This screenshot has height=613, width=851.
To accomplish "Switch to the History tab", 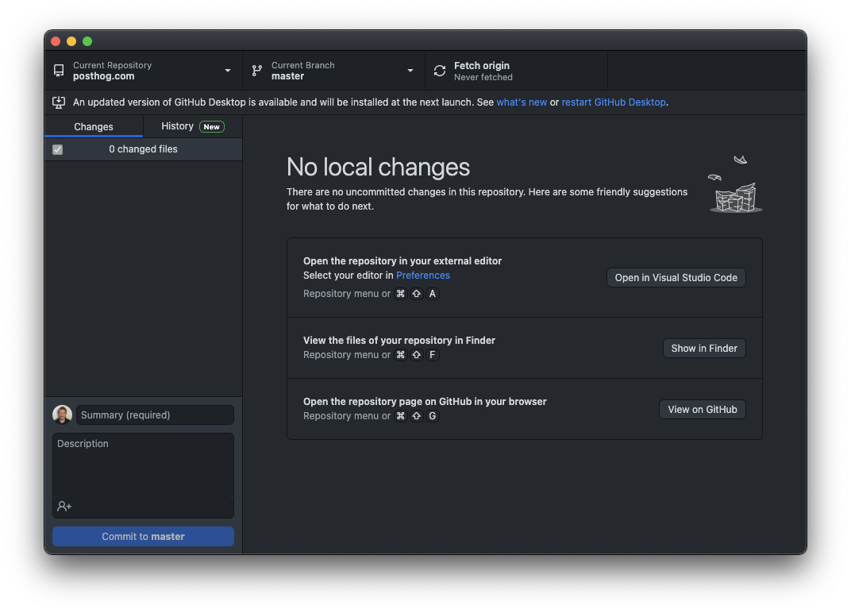I will pos(176,126).
